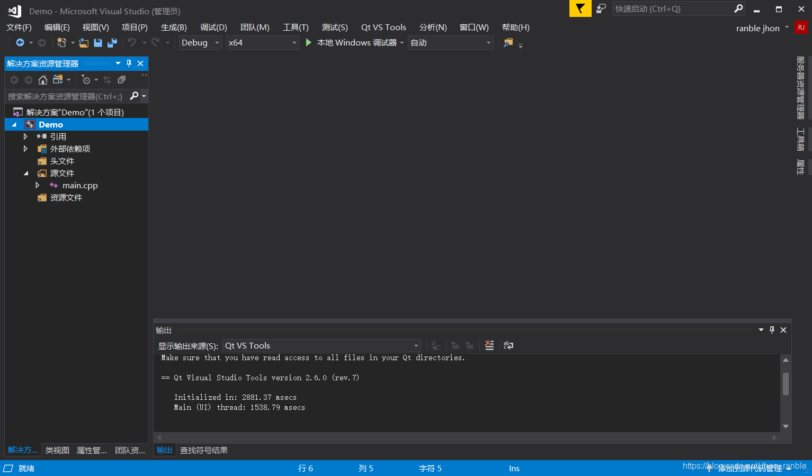
Task: Open the 生成(B) build menu
Action: pyautogui.click(x=174, y=28)
